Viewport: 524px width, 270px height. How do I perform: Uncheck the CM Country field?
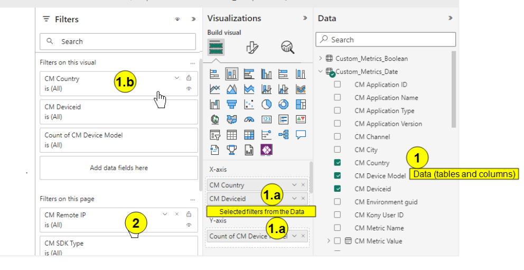click(x=338, y=162)
